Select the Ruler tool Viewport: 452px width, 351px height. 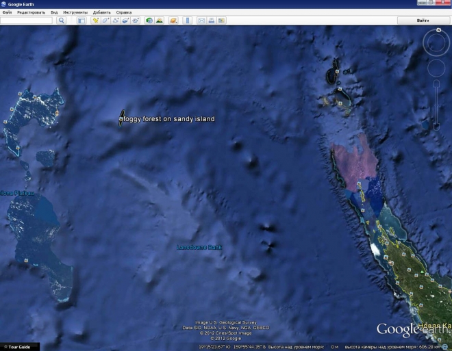188,21
